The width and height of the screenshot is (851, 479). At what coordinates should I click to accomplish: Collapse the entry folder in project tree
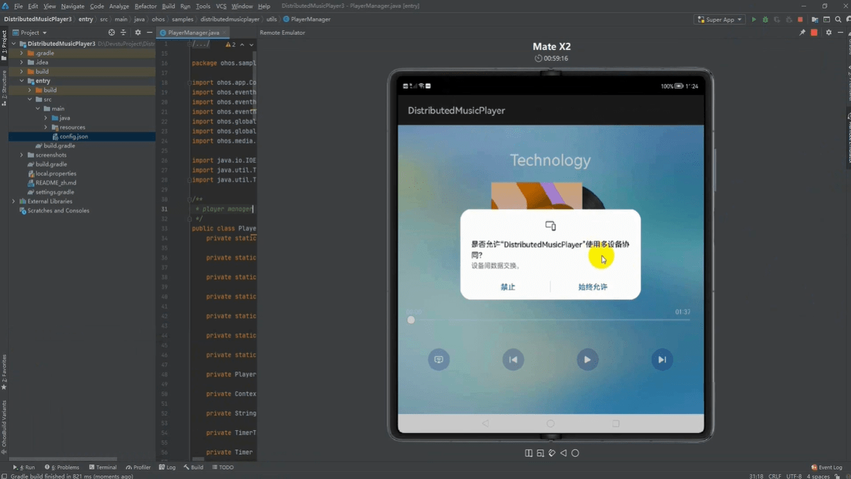21,81
